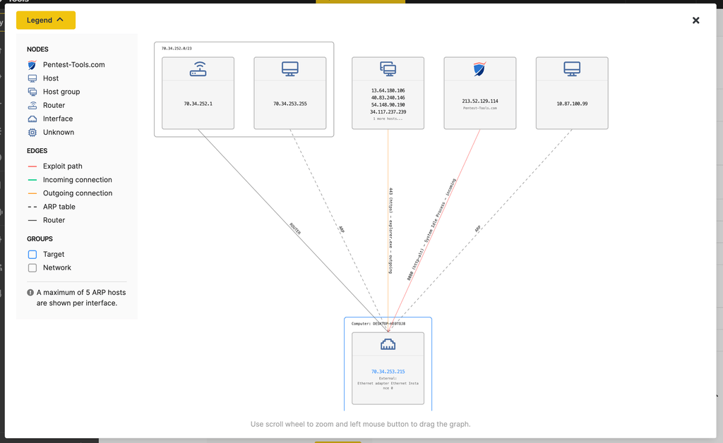Viewport: 723px width, 443px height.
Task: Click the Interface legend icon
Action: coord(31,118)
